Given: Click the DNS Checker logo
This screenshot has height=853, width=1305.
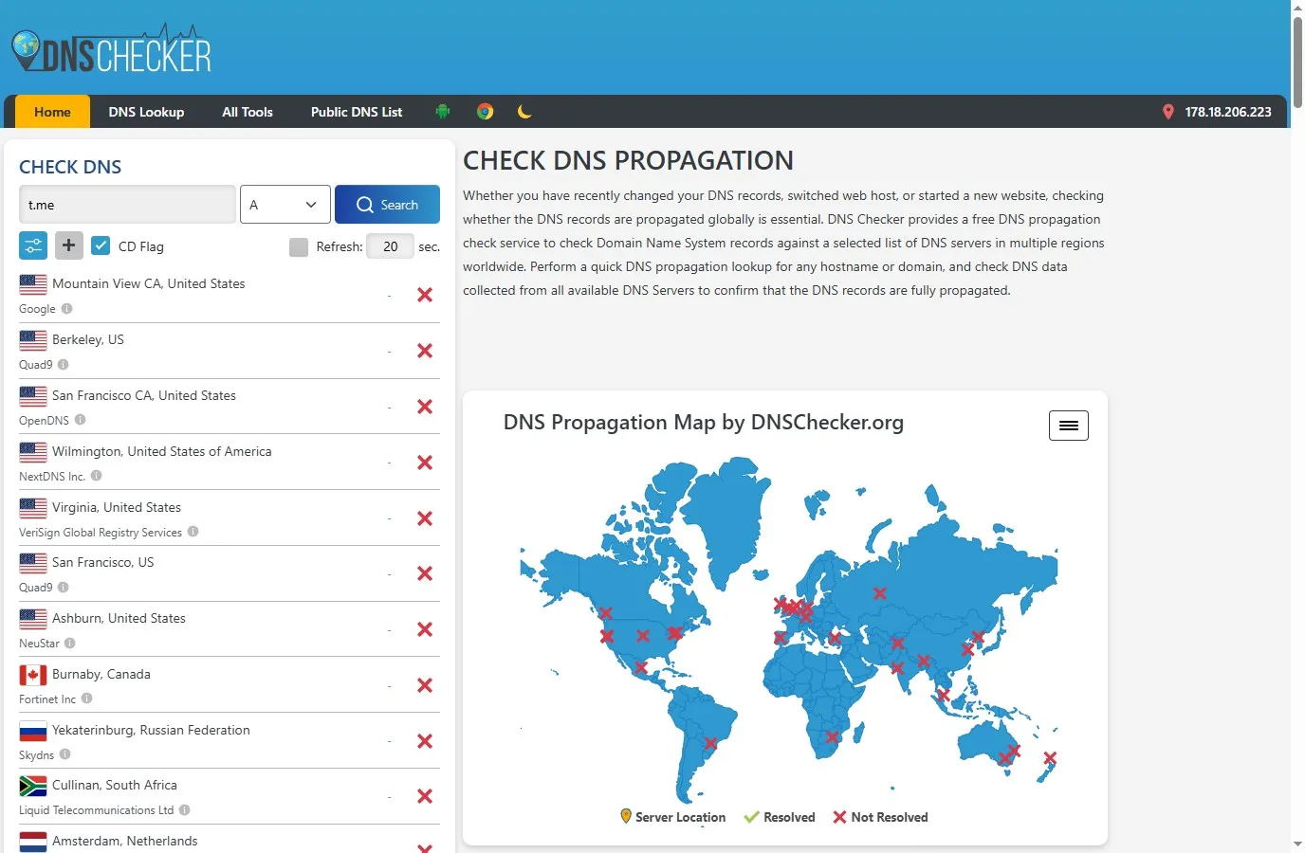Looking at the screenshot, I should (112, 49).
